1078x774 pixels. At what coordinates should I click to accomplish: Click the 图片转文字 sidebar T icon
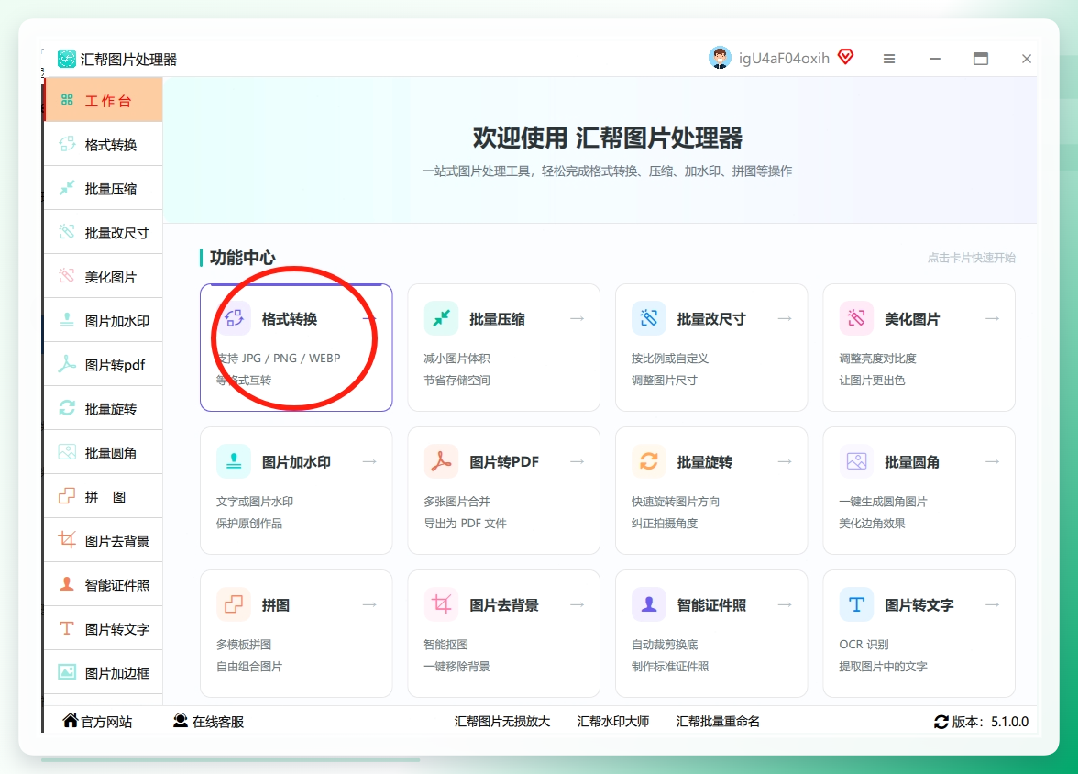(67, 628)
